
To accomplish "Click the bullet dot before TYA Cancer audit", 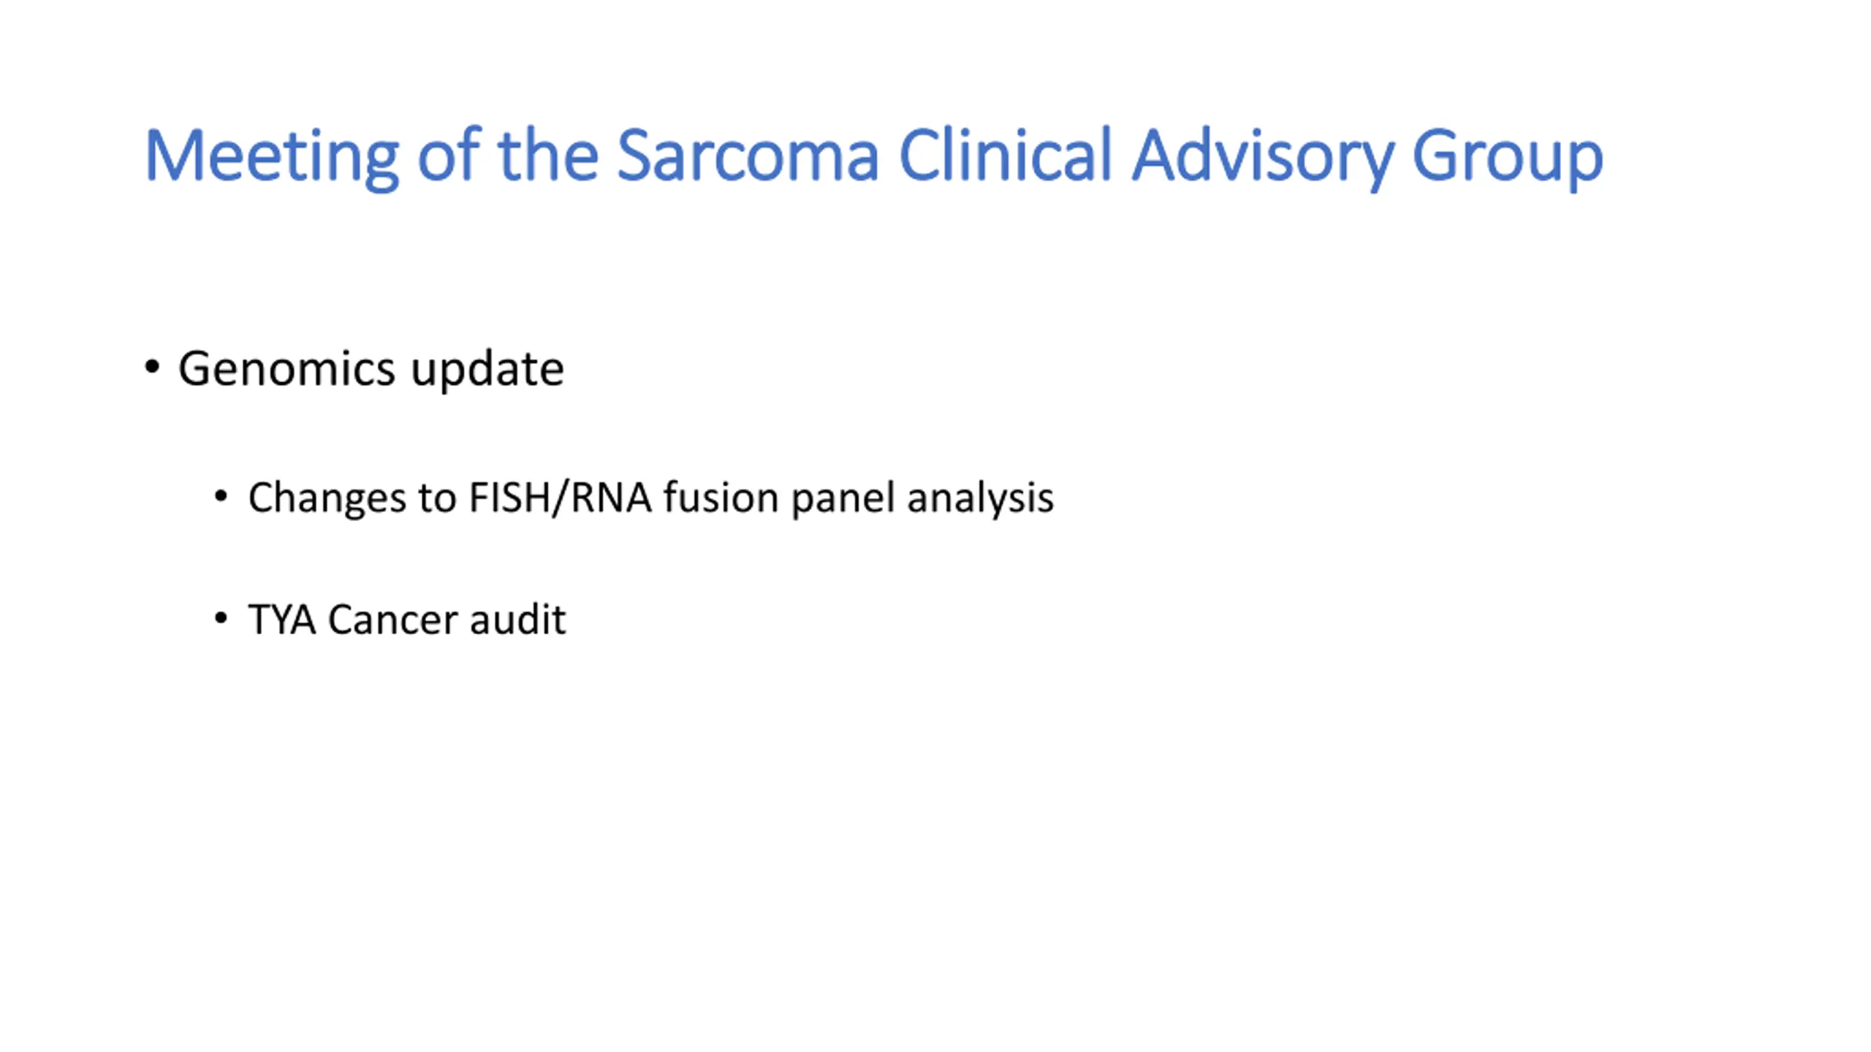I will (x=221, y=619).
